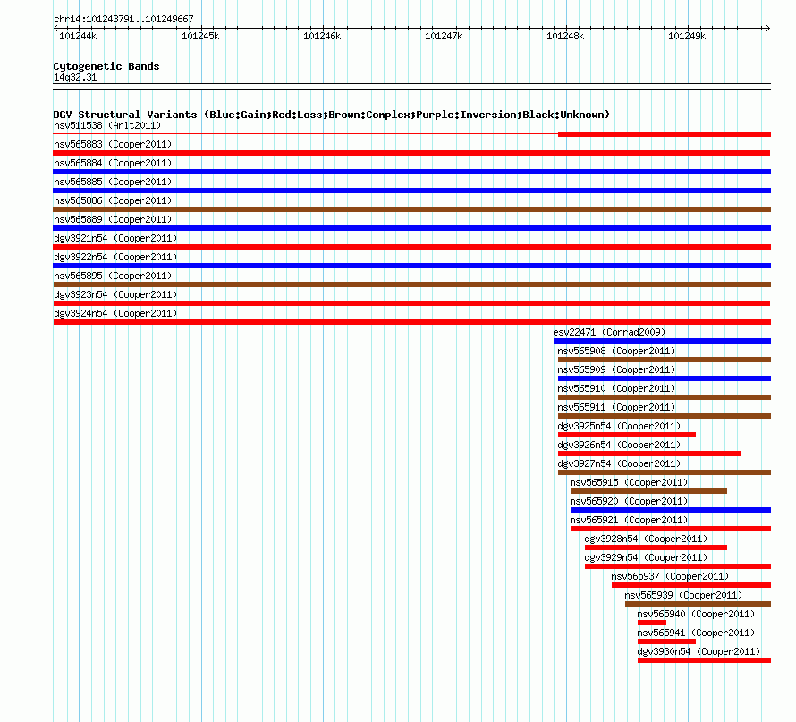The image size is (796, 722).
Task: Click the brown bar under nsv565939
Action: point(698,604)
